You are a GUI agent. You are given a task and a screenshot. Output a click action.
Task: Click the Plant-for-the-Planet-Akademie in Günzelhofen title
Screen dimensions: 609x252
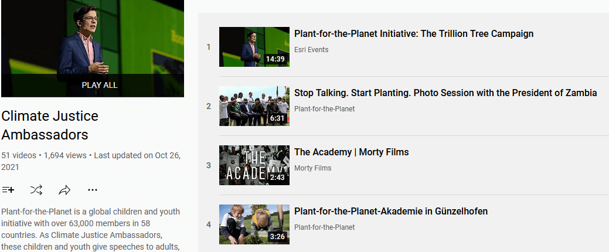tap(391, 212)
